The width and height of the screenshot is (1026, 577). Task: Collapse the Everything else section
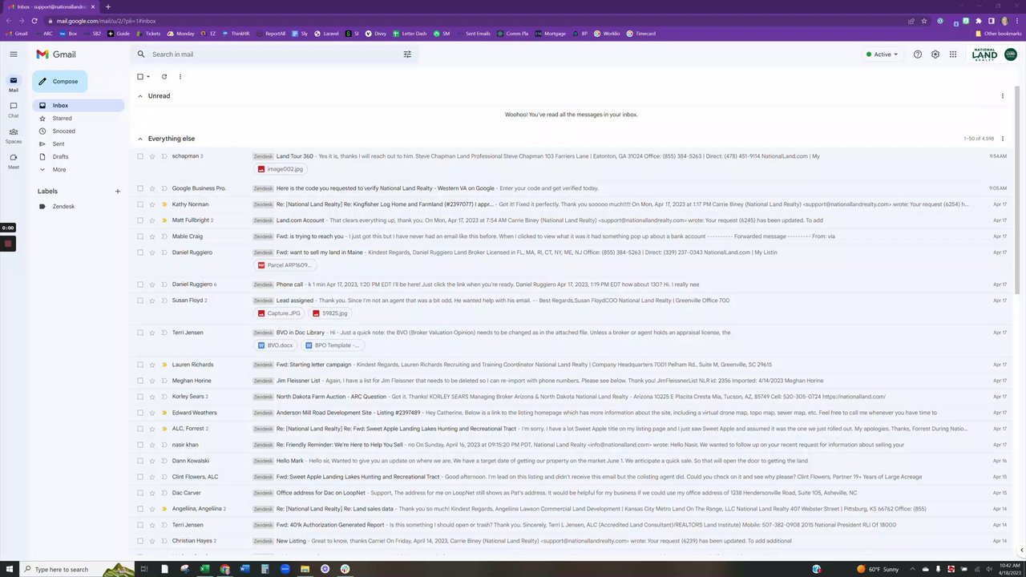click(x=140, y=139)
